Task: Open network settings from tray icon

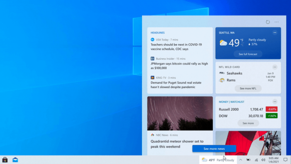Action: [256, 160]
